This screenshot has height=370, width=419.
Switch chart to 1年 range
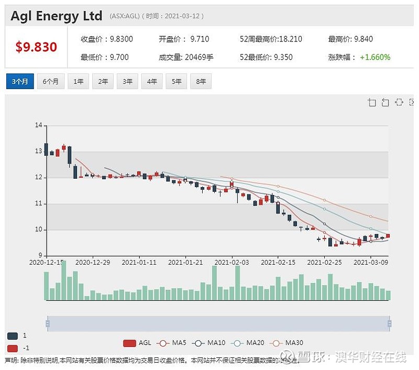pyautogui.click(x=78, y=81)
